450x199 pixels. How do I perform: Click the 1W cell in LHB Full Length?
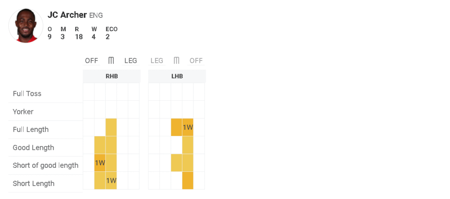188,128
